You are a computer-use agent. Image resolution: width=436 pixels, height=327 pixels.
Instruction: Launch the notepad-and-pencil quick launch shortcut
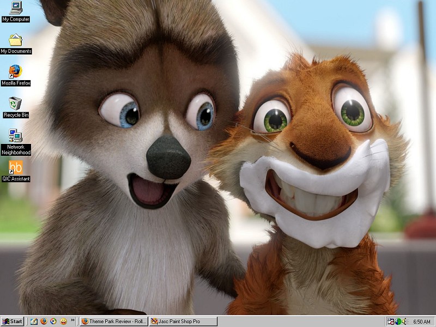click(34, 322)
